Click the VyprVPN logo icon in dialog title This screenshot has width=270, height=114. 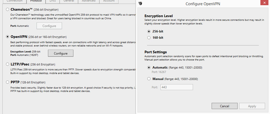coord(140,3)
